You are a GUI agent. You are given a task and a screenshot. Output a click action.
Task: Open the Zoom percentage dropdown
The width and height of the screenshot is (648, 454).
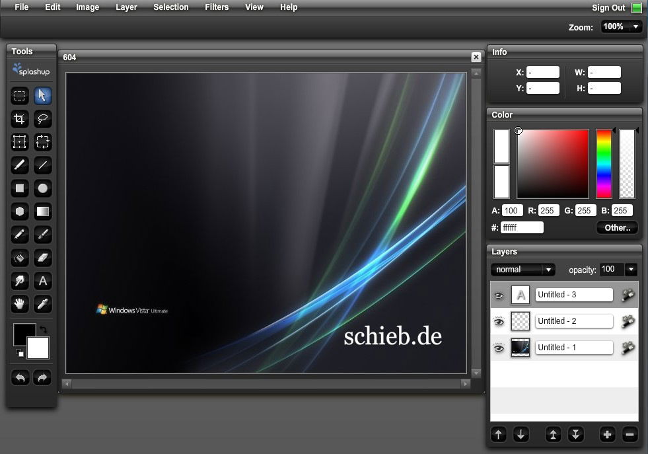pyautogui.click(x=622, y=27)
